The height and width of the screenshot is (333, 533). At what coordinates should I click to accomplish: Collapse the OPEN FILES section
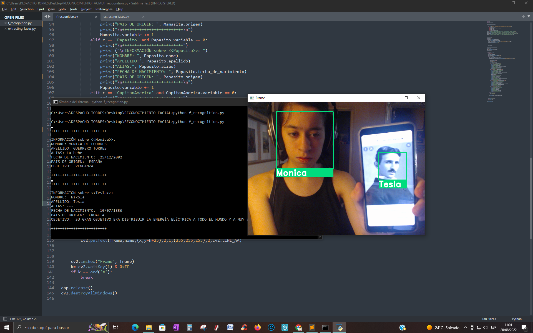point(14,17)
